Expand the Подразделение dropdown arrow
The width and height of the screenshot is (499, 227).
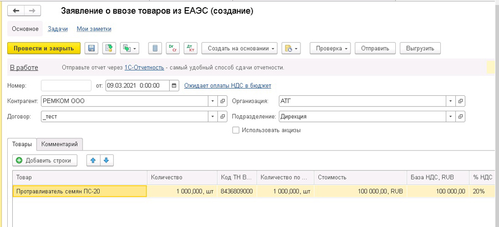coord(451,116)
